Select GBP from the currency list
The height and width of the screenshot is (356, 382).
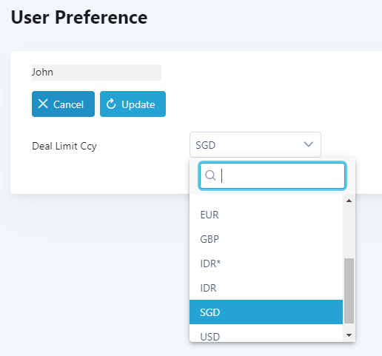click(x=266, y=239)
